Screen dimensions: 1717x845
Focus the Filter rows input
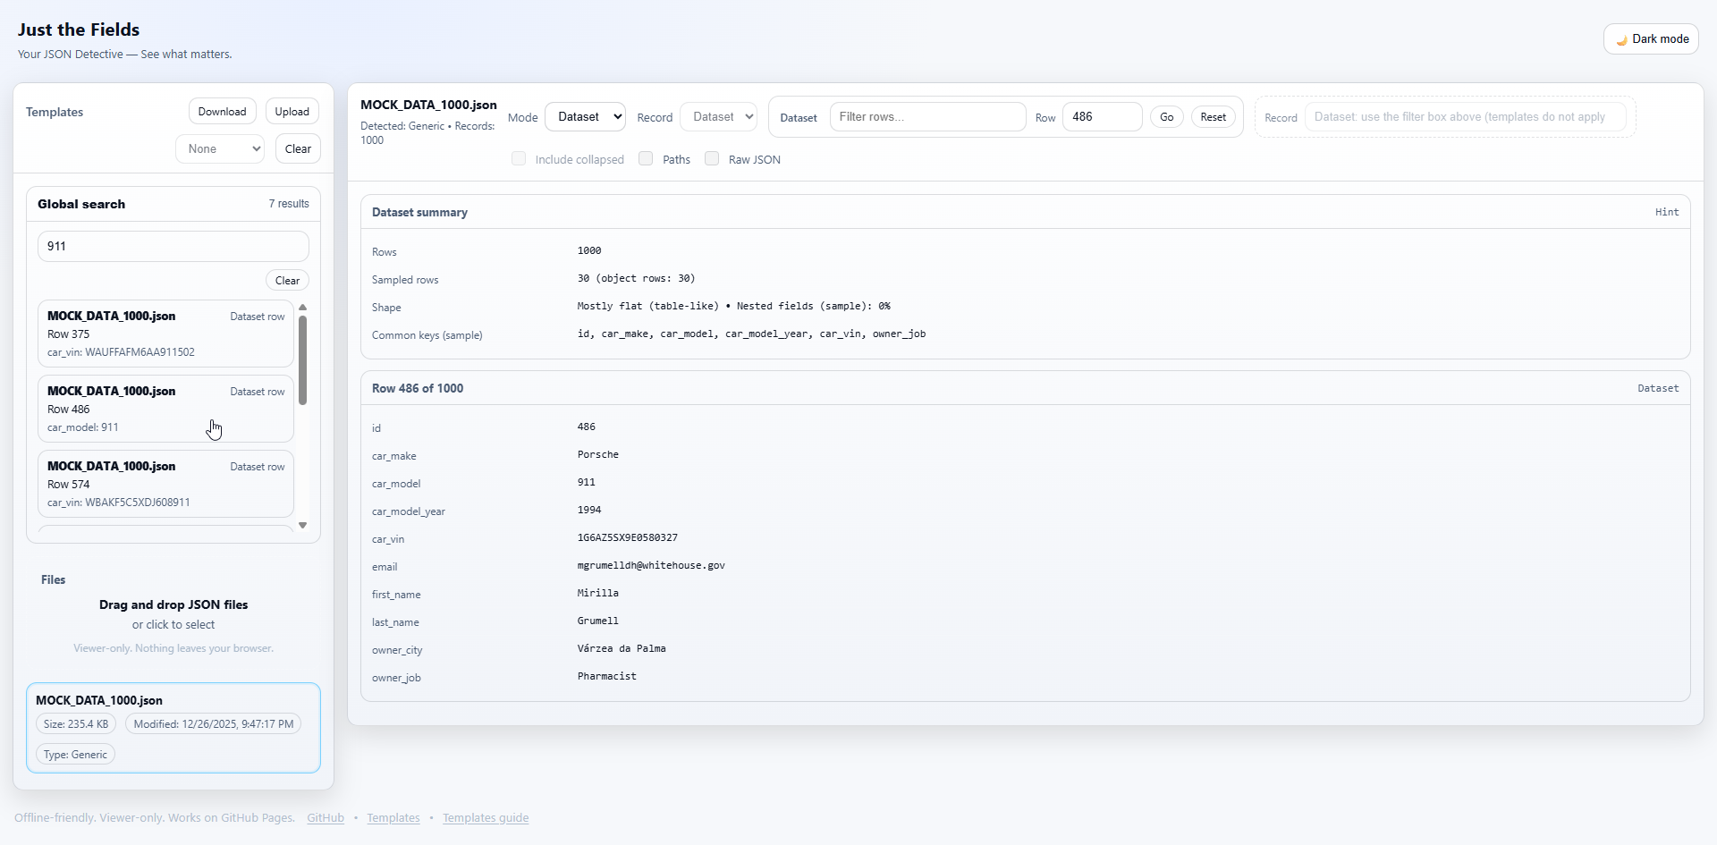coord(927,116)
